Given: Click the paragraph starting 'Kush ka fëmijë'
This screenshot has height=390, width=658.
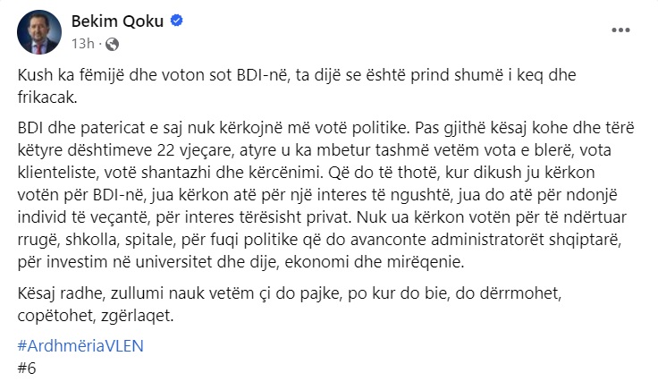Looking at the screenshot, I should click(x=297, y=86).
